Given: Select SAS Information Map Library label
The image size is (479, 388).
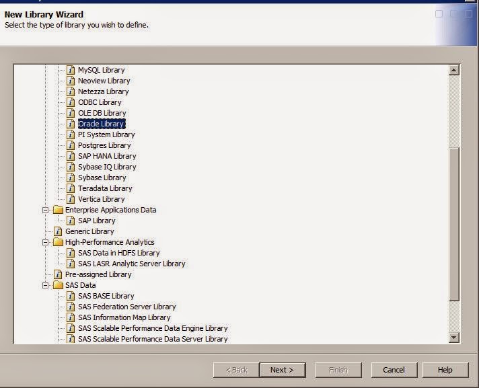Looking at the screenshot, I should (x=124, y=317).
